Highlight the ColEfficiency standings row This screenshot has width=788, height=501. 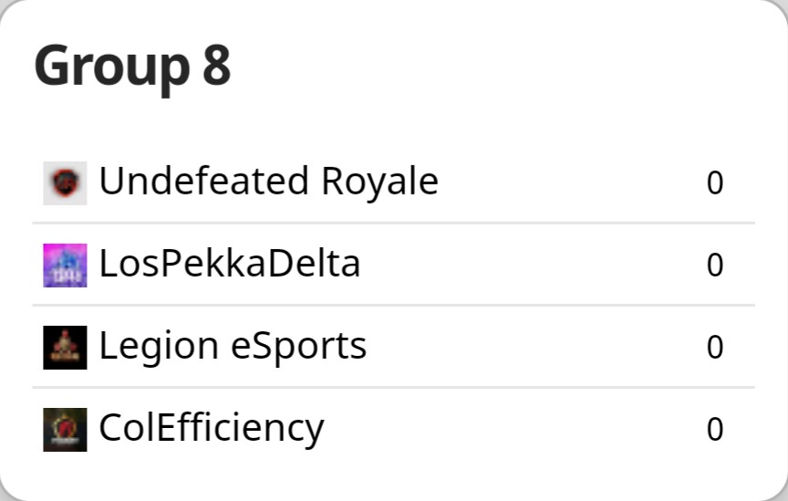pos(547,429)
